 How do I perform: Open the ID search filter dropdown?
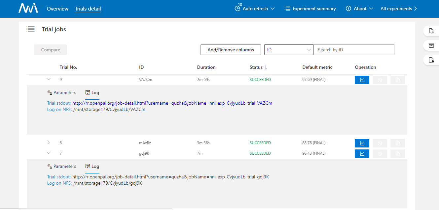coord(289,50)
